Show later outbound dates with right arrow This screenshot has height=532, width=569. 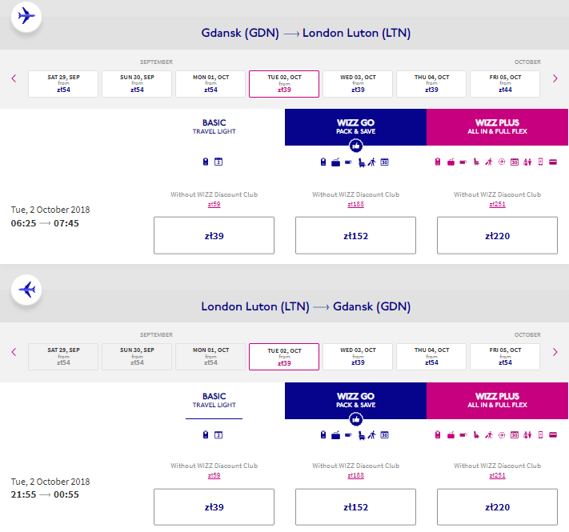pyautogui.click(x=555, y=78)
